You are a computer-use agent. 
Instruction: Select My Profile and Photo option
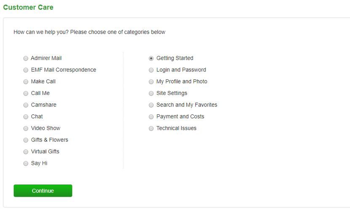tap(151, 82)
